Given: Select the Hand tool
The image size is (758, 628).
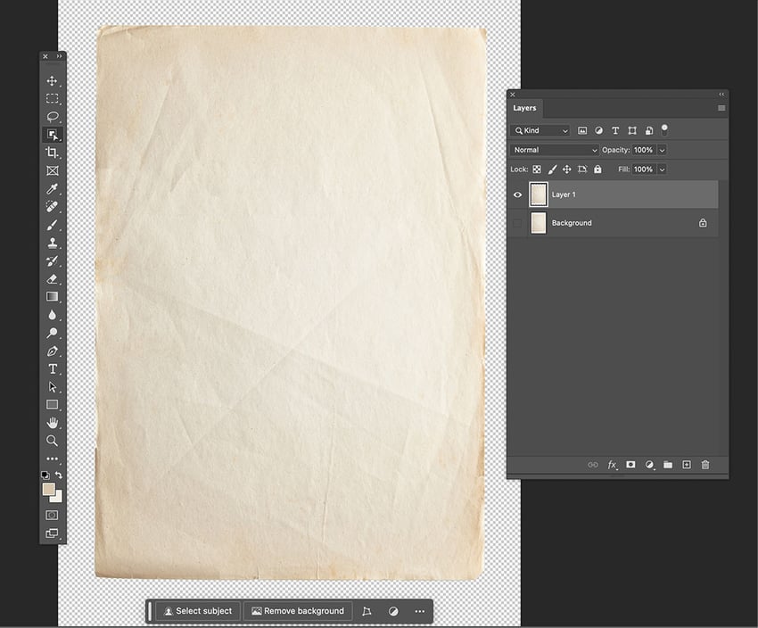Looking at the screenshot, I should 53,423.
